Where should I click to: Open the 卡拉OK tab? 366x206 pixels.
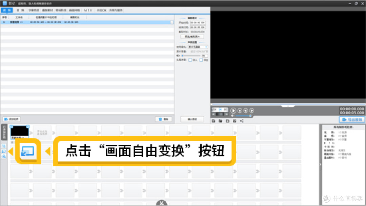tap(102, 10)
